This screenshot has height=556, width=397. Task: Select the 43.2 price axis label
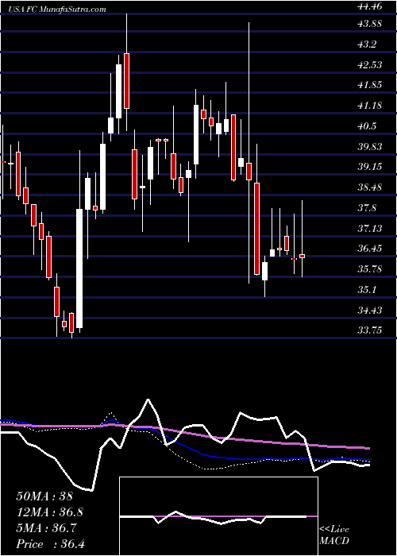click(x=368, y=44)
